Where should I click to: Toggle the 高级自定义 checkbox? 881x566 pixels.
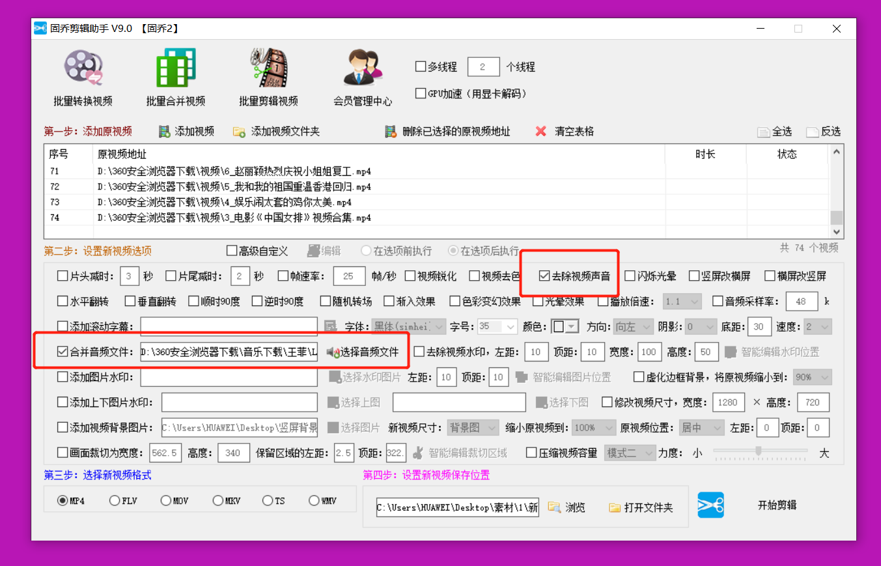(x=232, y=251)
